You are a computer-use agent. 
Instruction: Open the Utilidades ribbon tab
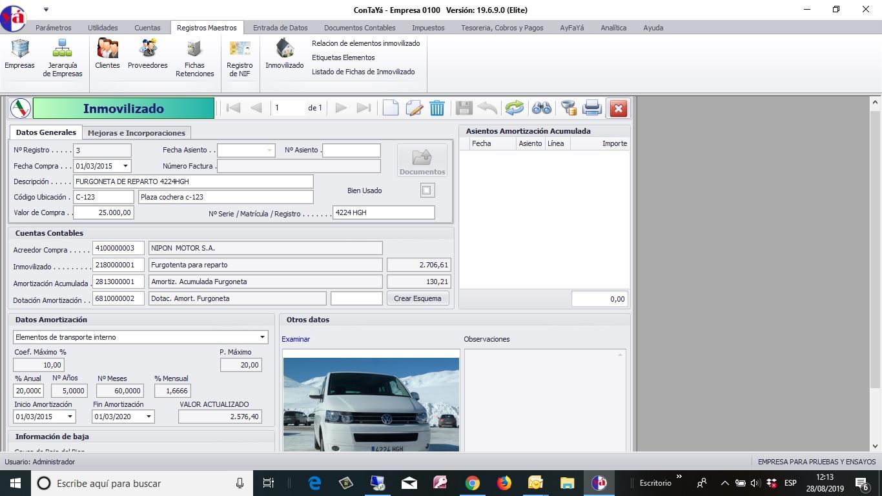(103, 28)
